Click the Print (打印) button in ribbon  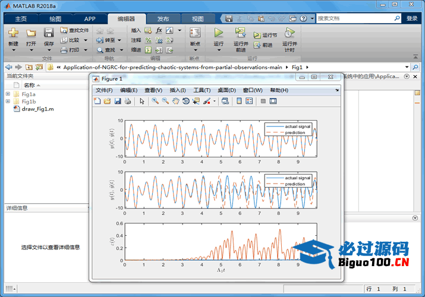click(70, 50)
